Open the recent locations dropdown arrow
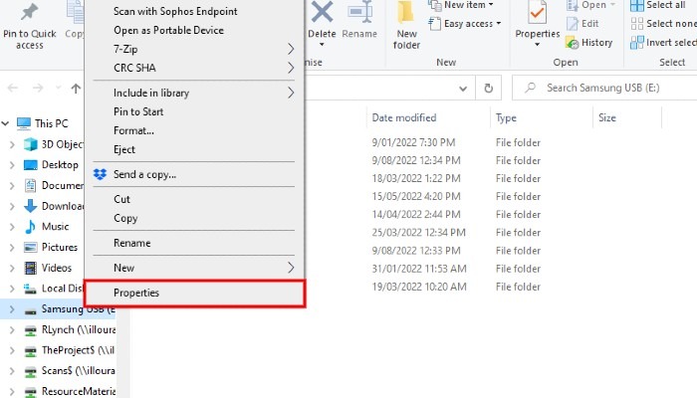Image resolution: width=697 pixels, height=398 pixels. (58, 89)
